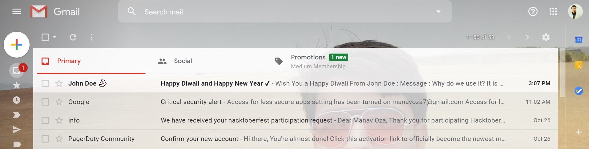The image size is (589, 149).
Task: Expand the select-all dropdown arrow
Action: [54, 37]
